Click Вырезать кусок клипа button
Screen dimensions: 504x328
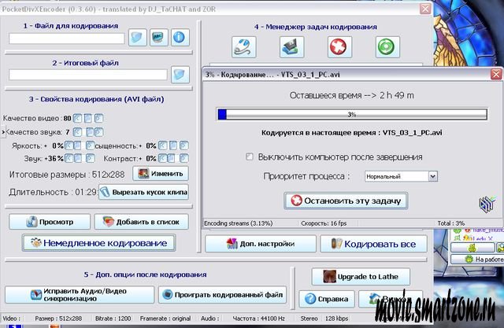click(x=143, y=192)
